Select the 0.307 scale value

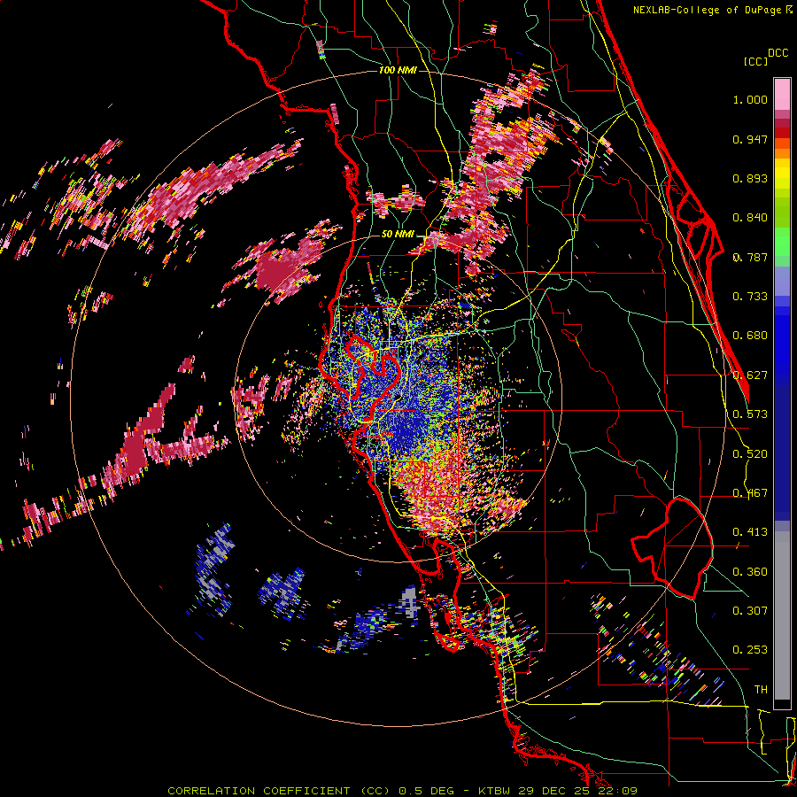[750, 610]
